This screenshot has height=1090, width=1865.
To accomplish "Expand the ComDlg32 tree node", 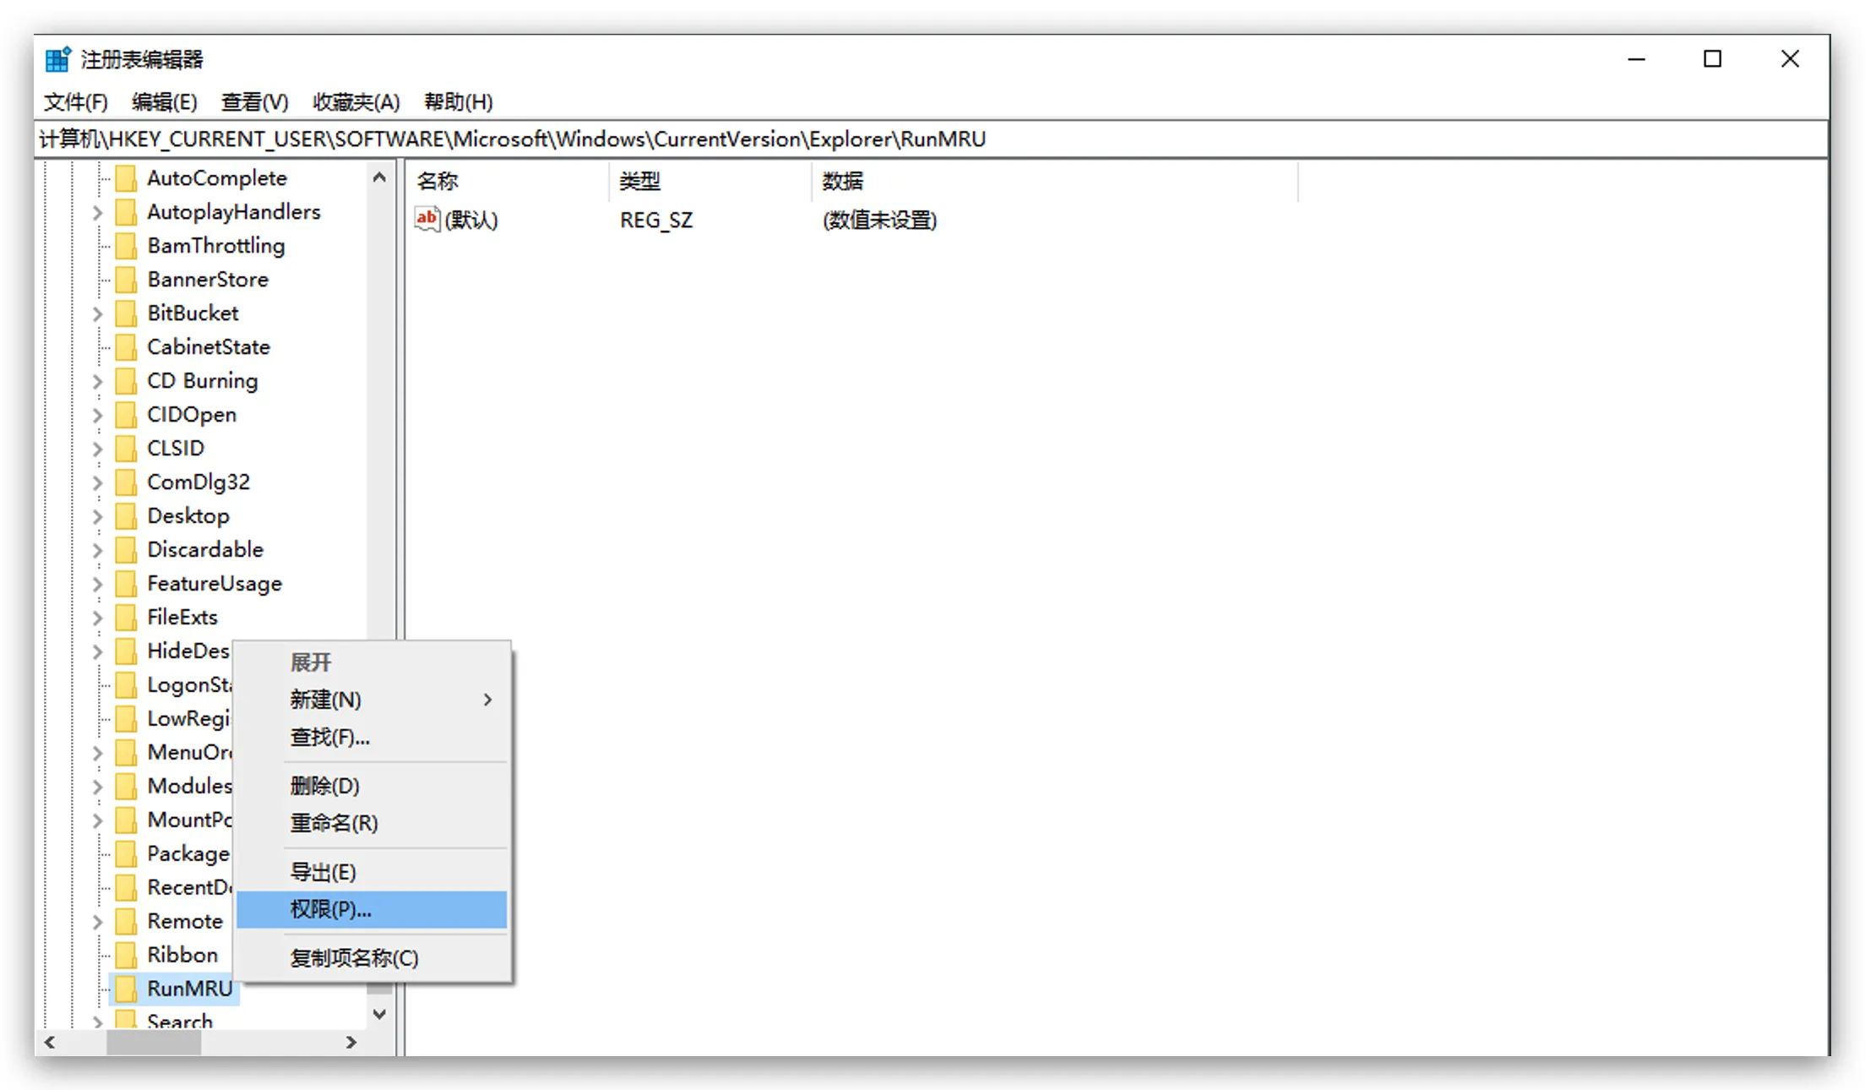I will point(97,483).
